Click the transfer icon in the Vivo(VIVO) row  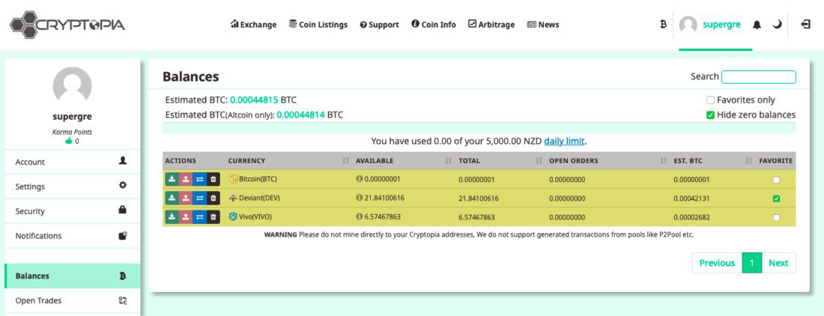(199, 217)
